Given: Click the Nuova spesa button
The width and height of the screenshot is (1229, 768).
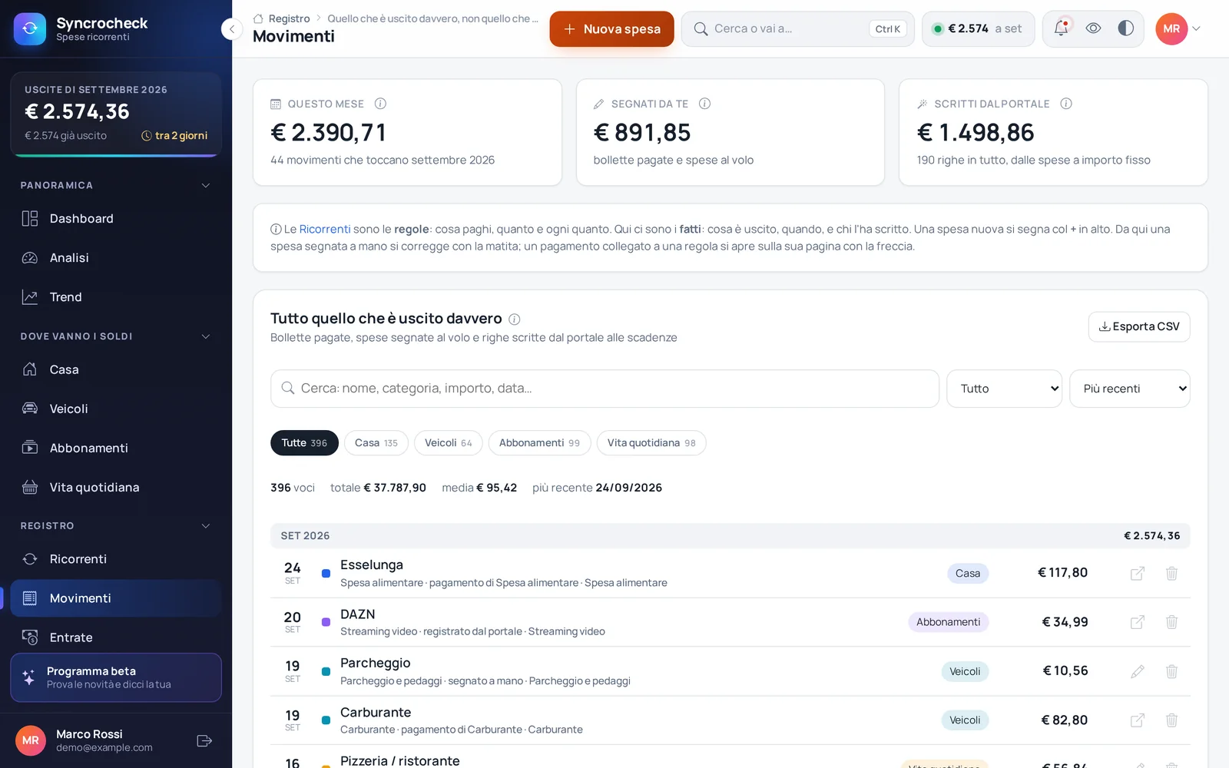Looking at the screenshot, I should pos(611,29).
